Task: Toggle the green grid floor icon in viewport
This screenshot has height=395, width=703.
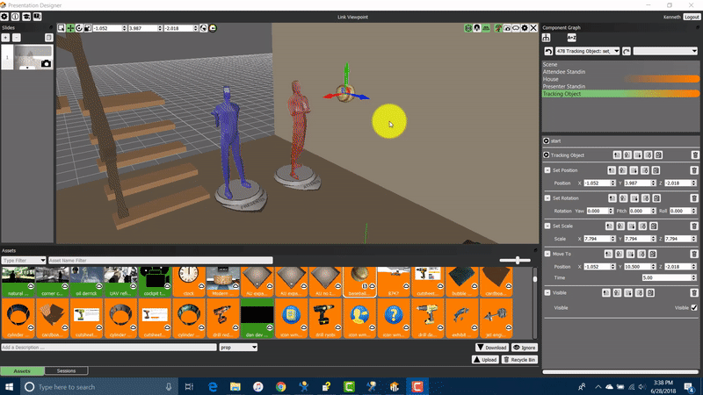Action: tap(486, 28)
